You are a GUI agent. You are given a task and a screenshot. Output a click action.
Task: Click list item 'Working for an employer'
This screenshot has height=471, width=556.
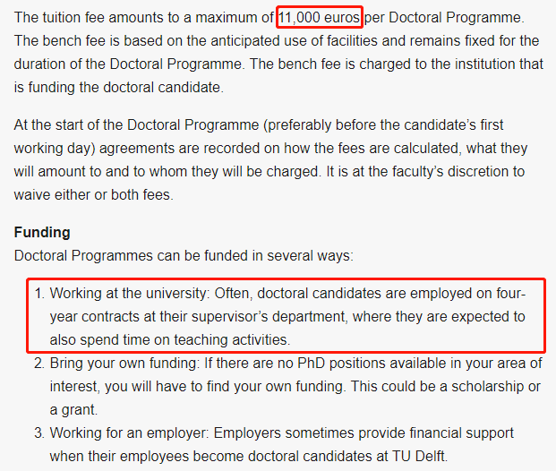[x=274, y=444]
